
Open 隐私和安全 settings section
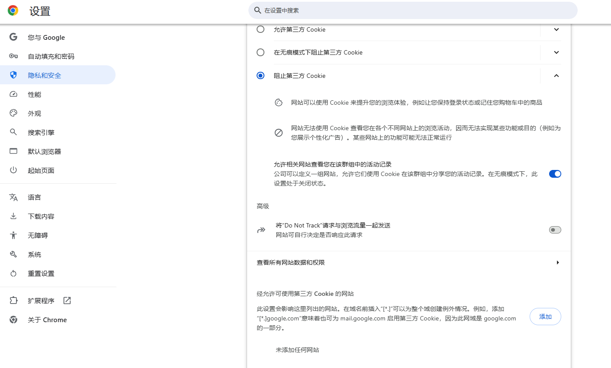(x=58, y=75)
